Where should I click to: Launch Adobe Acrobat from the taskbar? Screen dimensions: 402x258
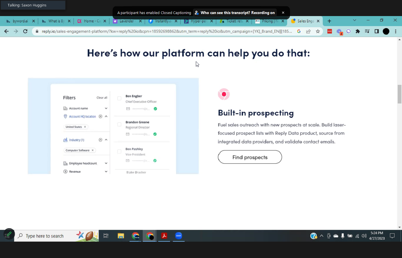(x=164, y=236)
